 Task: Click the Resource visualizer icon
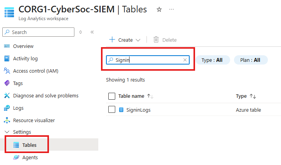[x=7, y=120]
